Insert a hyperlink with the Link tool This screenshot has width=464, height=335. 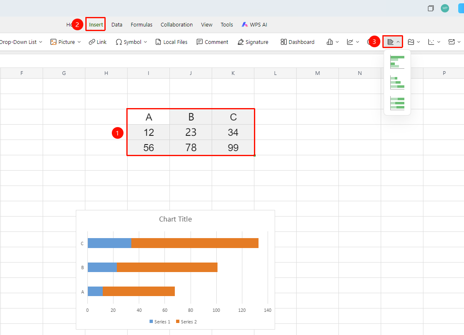97,42
